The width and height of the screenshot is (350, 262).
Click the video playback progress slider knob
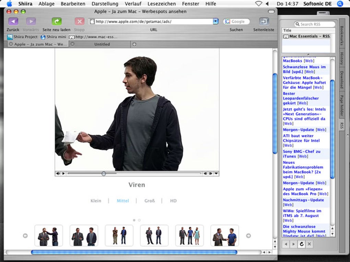(104, 174)
